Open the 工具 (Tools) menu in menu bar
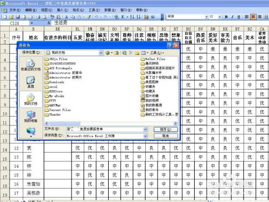Image resolution: width=269 pixels, height=202 pixels. click(x=94, y=10)
